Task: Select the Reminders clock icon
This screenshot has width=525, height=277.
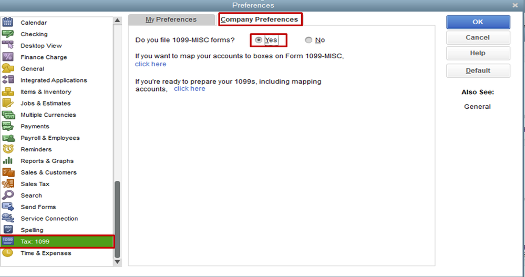Action: pyautogui.click(x=8, y=149)
